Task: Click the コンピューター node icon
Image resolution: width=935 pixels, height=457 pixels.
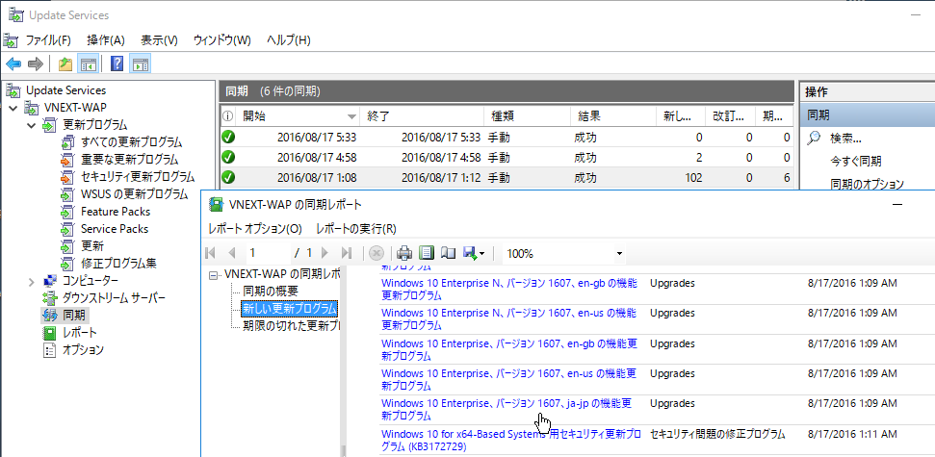Action: click(51, 281)
